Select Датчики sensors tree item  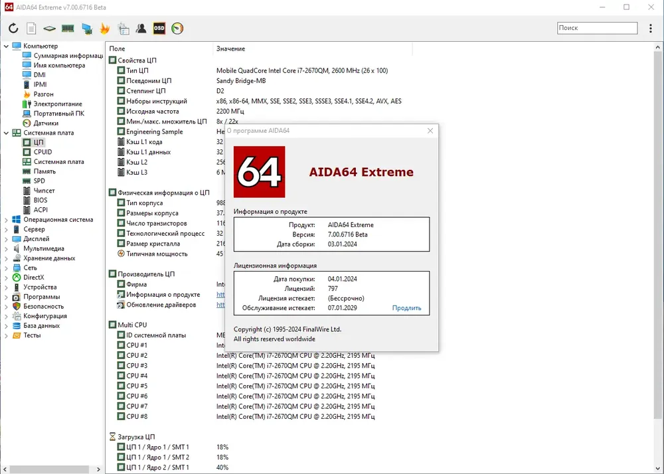coord(46,123)
